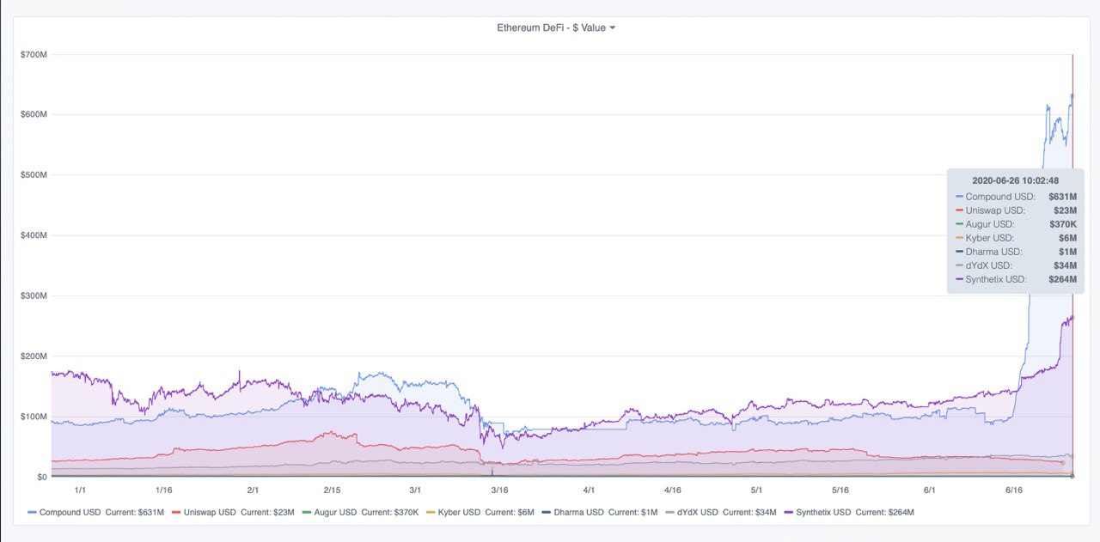Screen dimensions: 1100x542
Task: Click the Uniswap data point at the line end
Action: pyautogui.click(x=1062, y=462)
